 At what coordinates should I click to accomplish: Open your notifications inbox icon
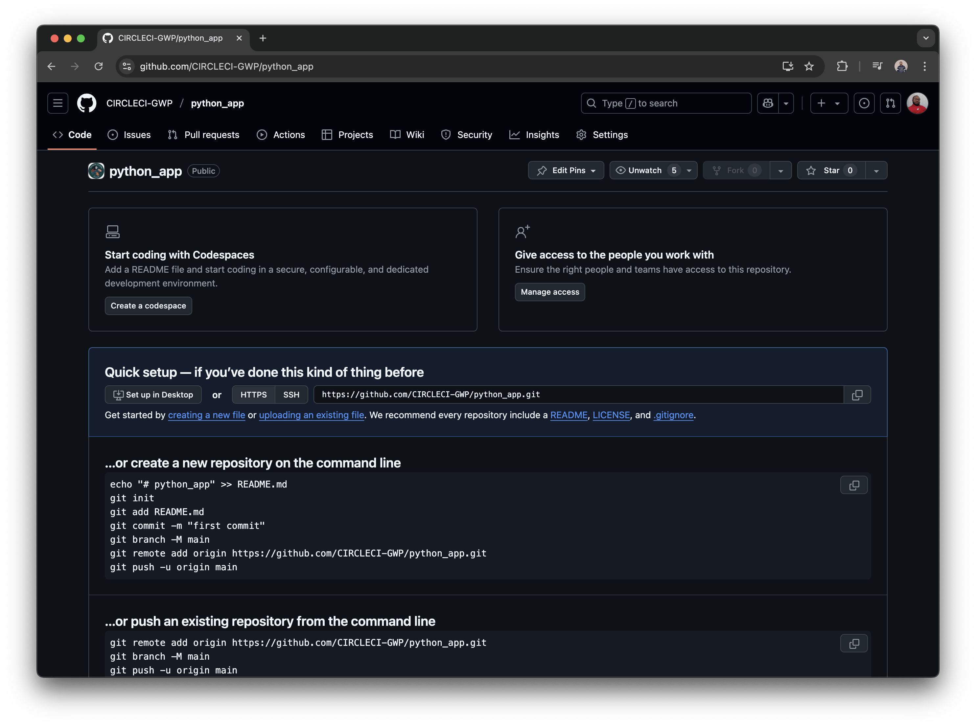[864, 103]
